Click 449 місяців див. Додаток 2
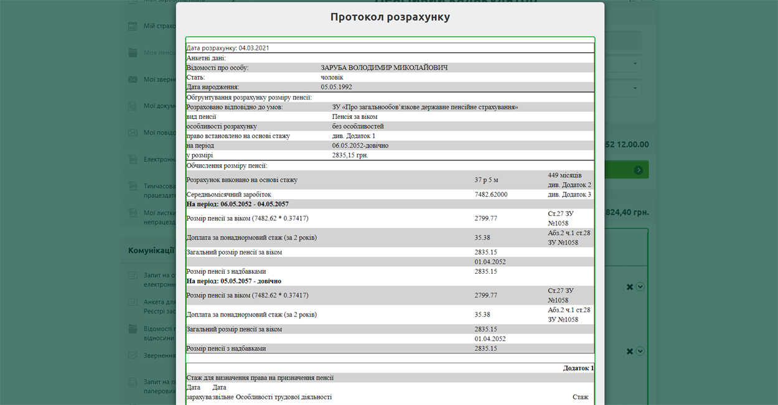Viewport: 778px width, 405px height. tap(569, 180)
